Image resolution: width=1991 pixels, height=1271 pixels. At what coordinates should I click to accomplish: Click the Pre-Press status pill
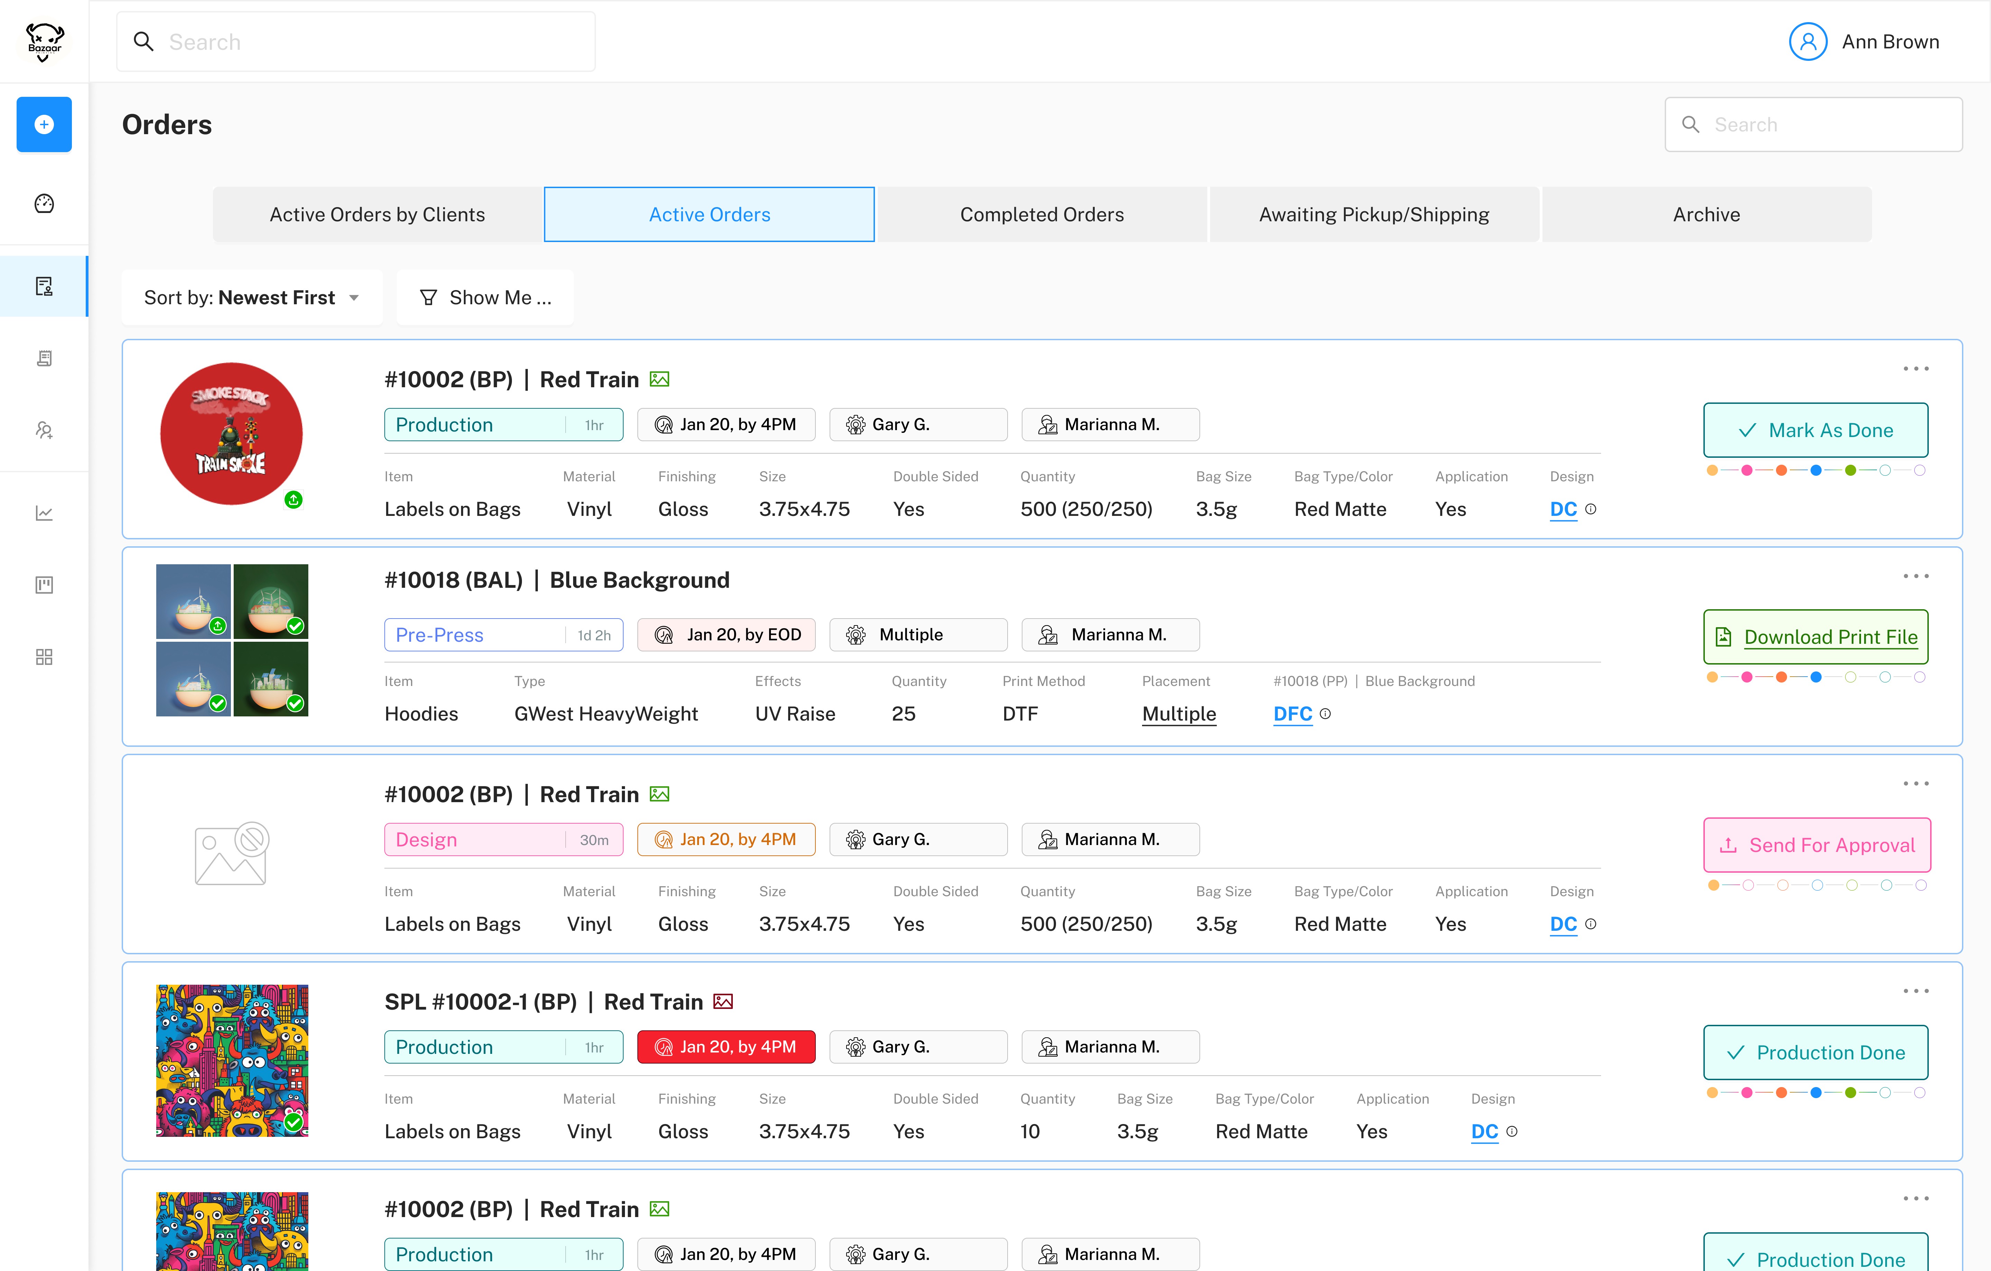[x=504, y=635]
